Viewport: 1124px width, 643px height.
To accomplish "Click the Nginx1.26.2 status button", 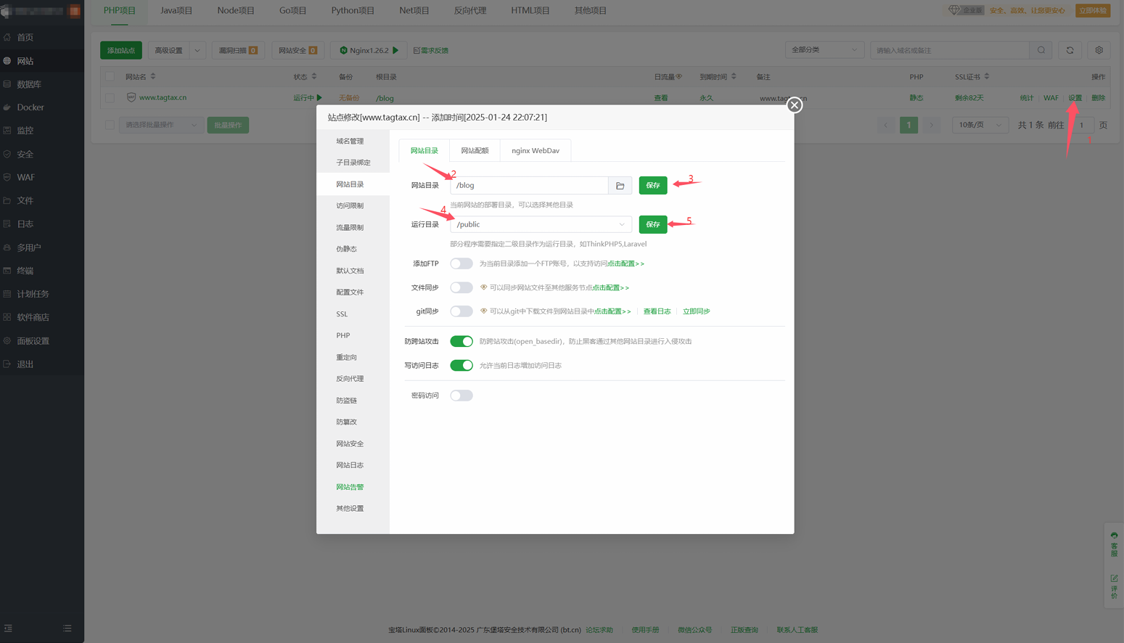I will [369, 50].
